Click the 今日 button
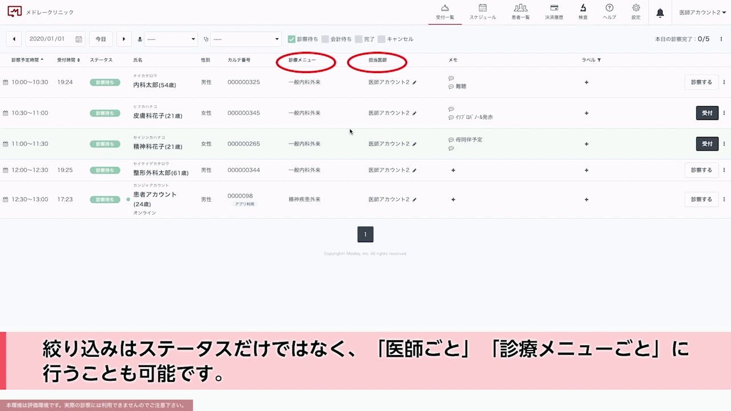731x411 pixels. pyautogui.click(x=101, y=39)
